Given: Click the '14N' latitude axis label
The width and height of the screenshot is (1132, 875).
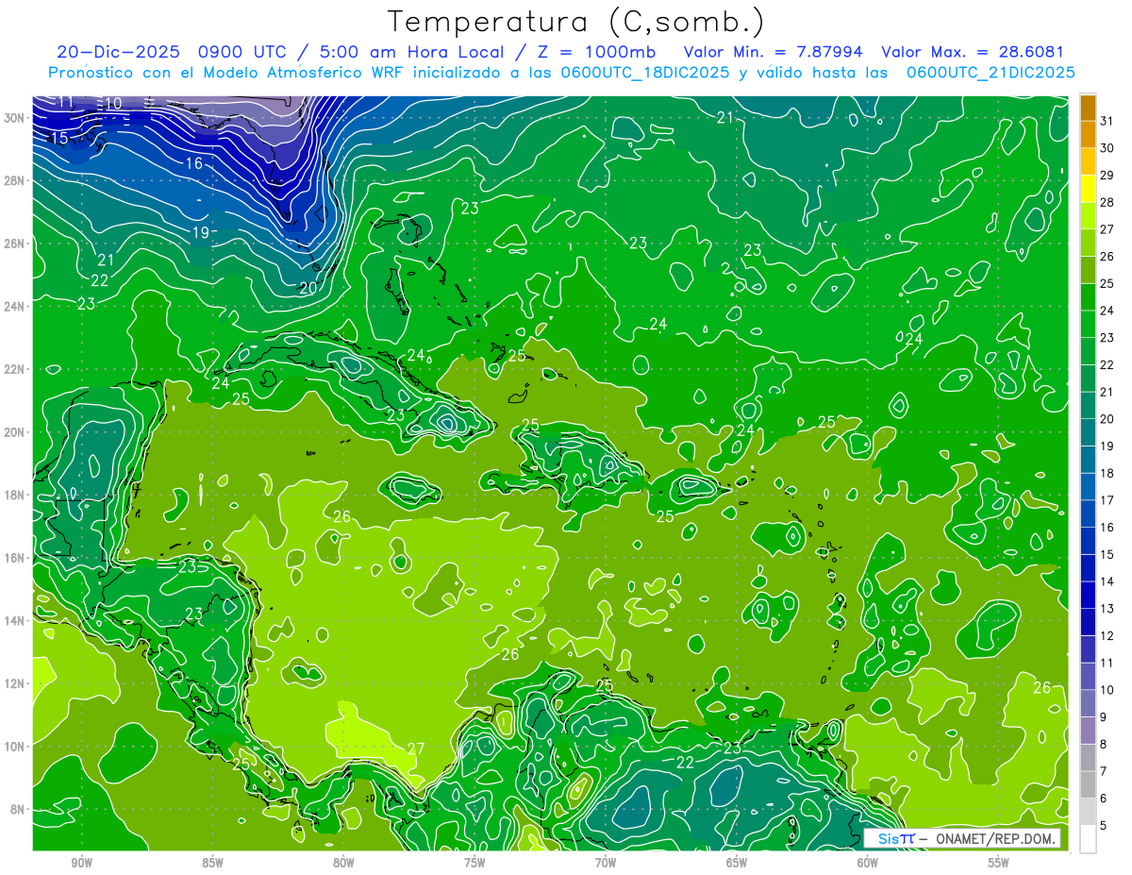Looking at the screenshot, I should (13, 621).
